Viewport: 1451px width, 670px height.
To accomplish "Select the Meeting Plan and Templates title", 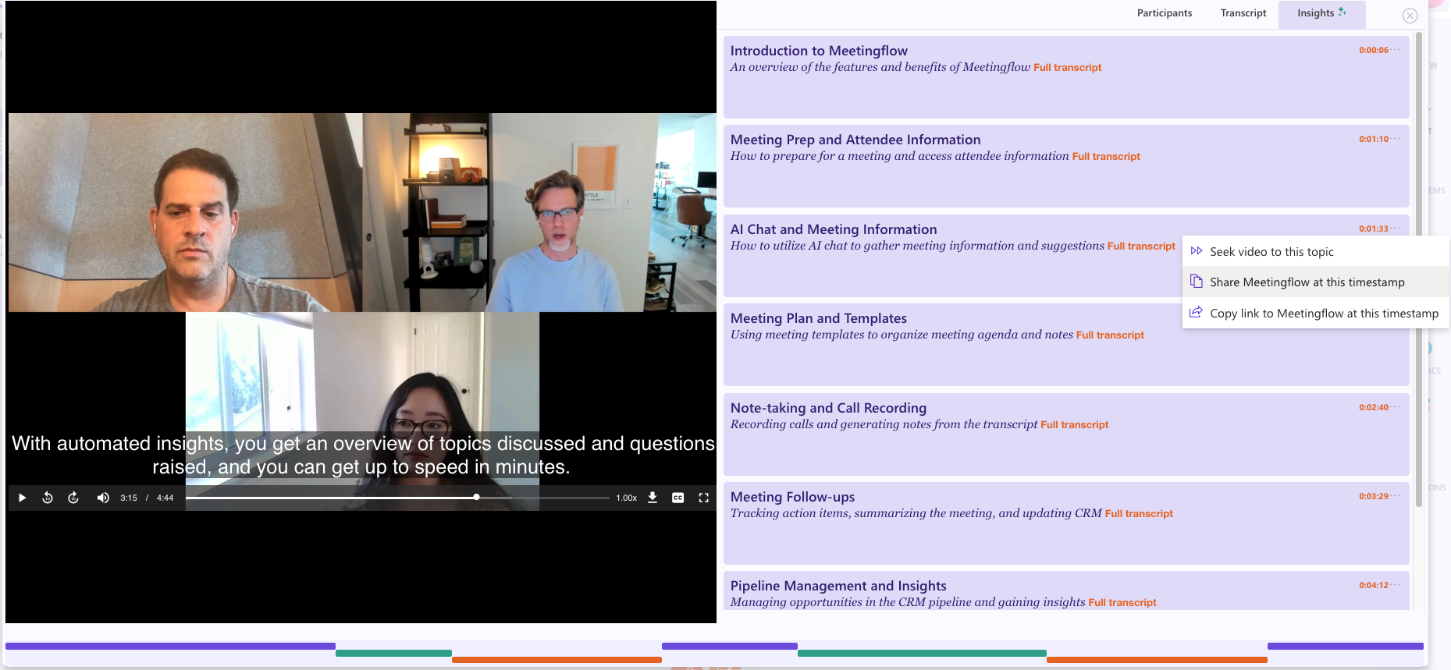I will pos(819,318).
